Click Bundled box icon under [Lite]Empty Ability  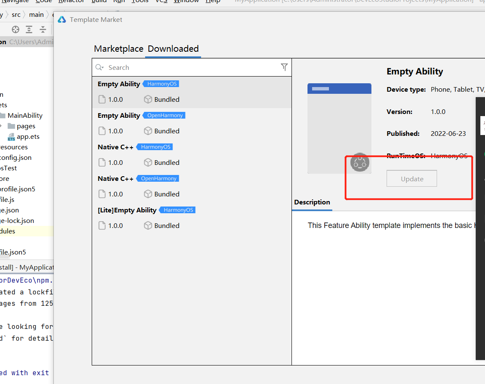tap(148, 225)
